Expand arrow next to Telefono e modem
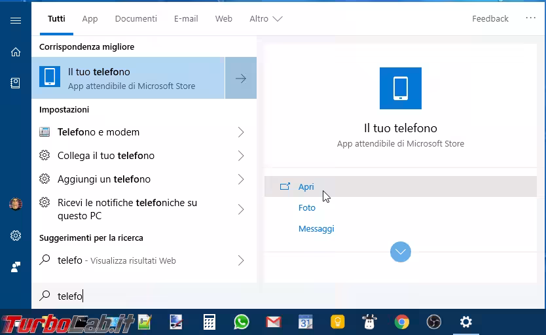 point(241,132)
